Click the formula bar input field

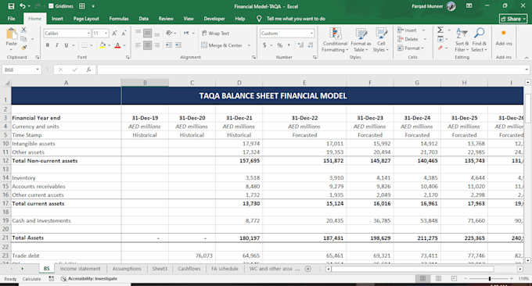pyautogui.click(x=311, y=70)
